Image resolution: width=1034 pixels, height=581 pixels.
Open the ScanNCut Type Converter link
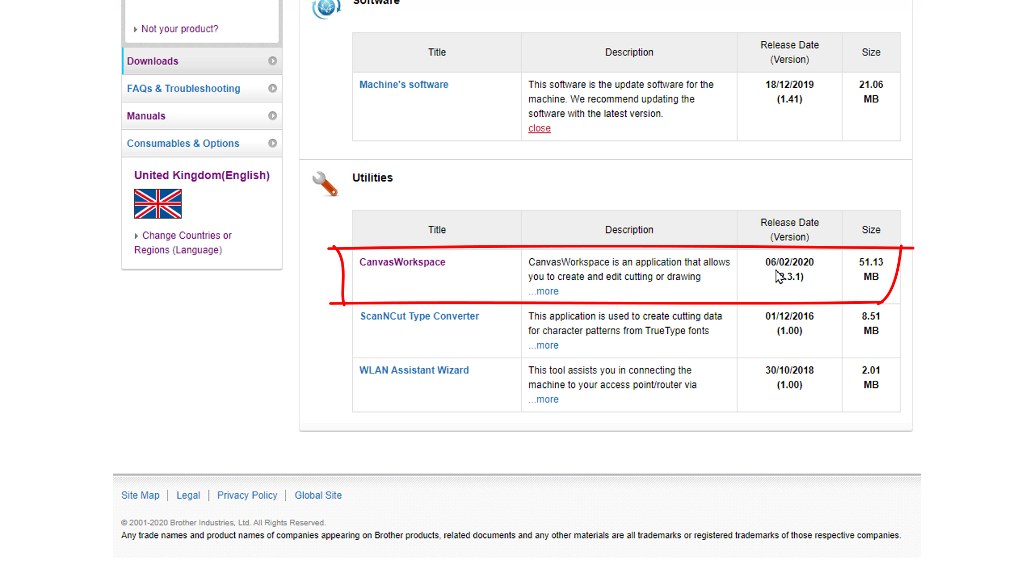[x=419, y=316]
